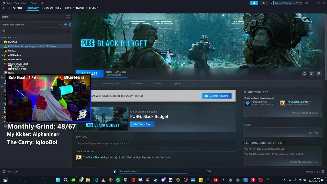Screen dimensions: 327x184
Task: Show hidden system tray icons
Action: (x=284, y=180)
